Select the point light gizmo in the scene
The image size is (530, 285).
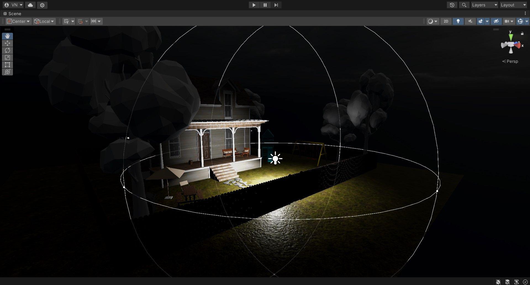coord(276,158)
